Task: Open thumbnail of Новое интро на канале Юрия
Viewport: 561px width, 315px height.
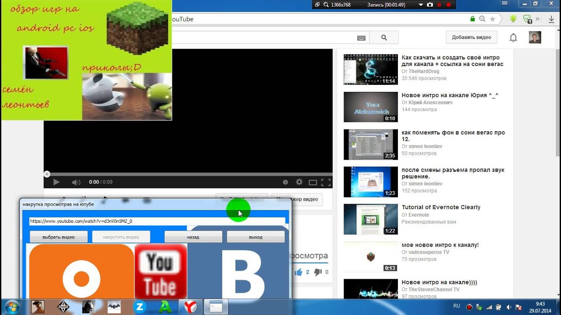Action: tap(370, 107)
